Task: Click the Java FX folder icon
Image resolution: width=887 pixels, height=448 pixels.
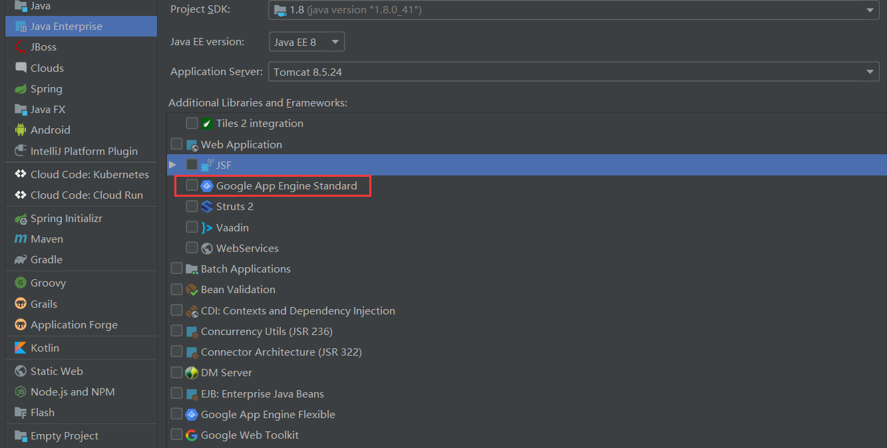Action: tap(21, 110)
